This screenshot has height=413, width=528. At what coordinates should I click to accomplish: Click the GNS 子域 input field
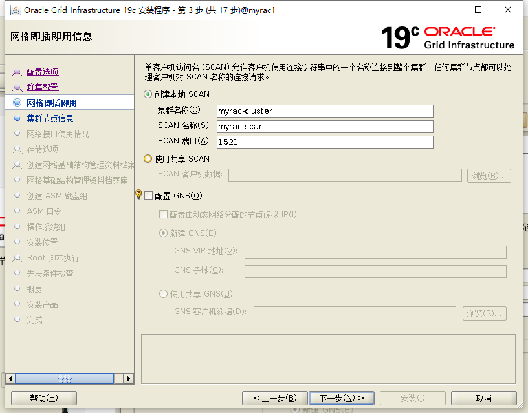pyautogui.click(x=375, y=271)
